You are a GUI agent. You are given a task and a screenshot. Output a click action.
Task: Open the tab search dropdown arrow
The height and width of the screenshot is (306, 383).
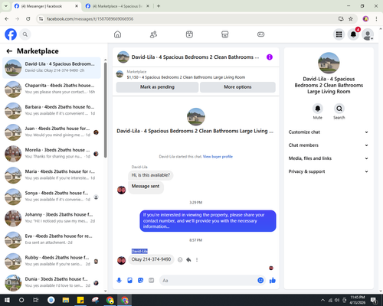(6, 6)
